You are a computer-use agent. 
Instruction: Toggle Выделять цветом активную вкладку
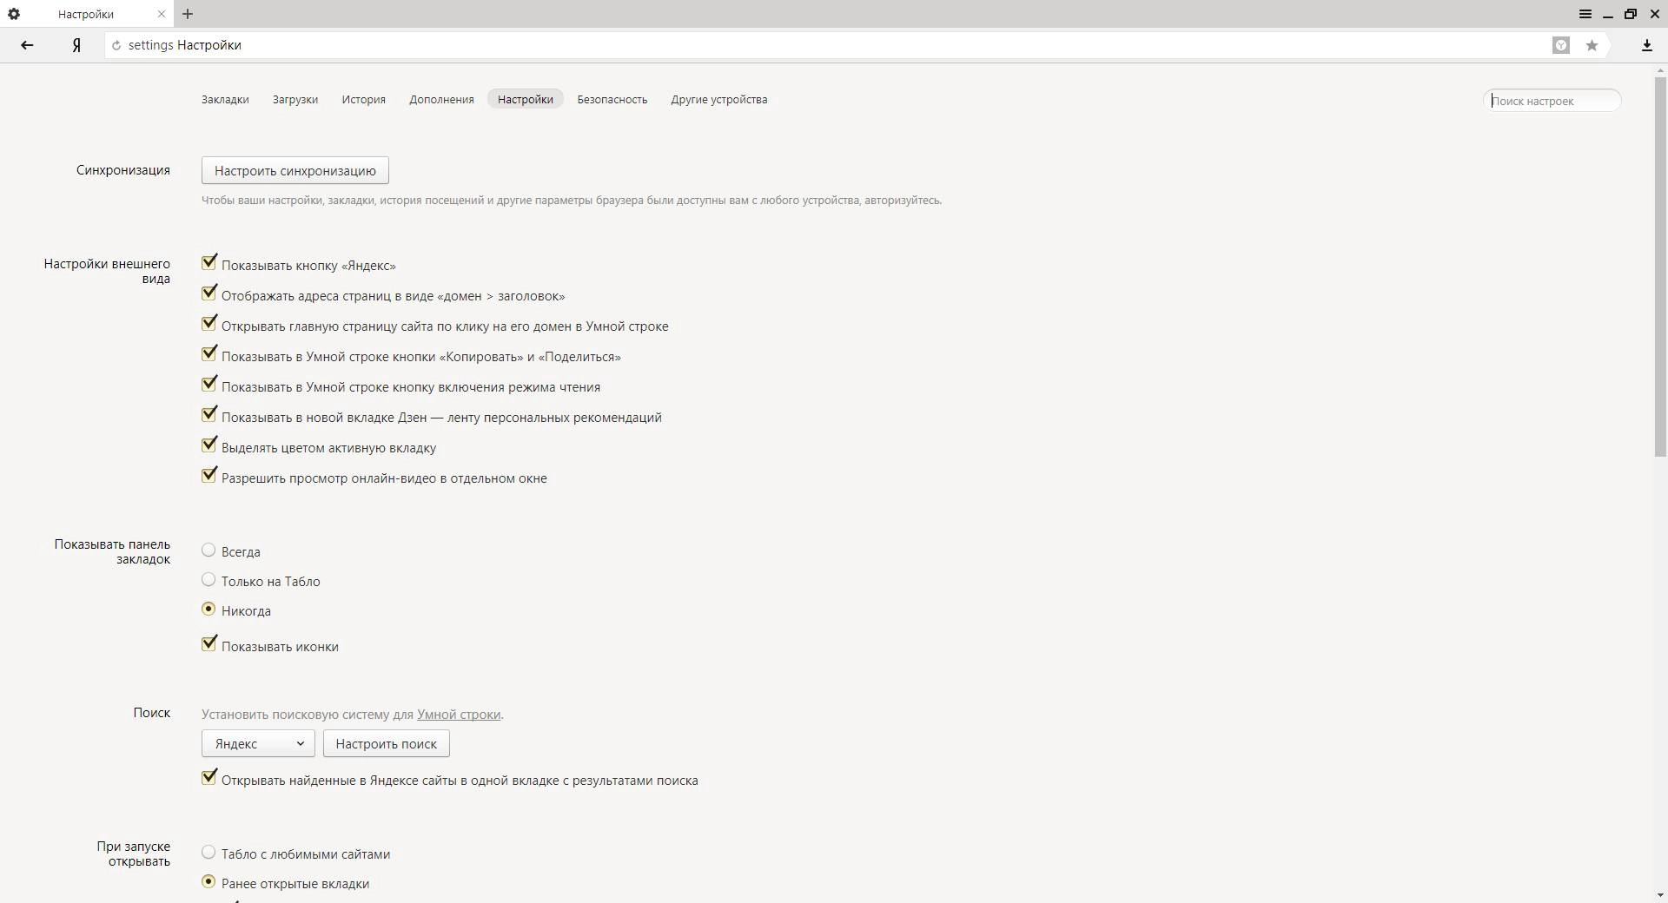[x=208, y=445]
